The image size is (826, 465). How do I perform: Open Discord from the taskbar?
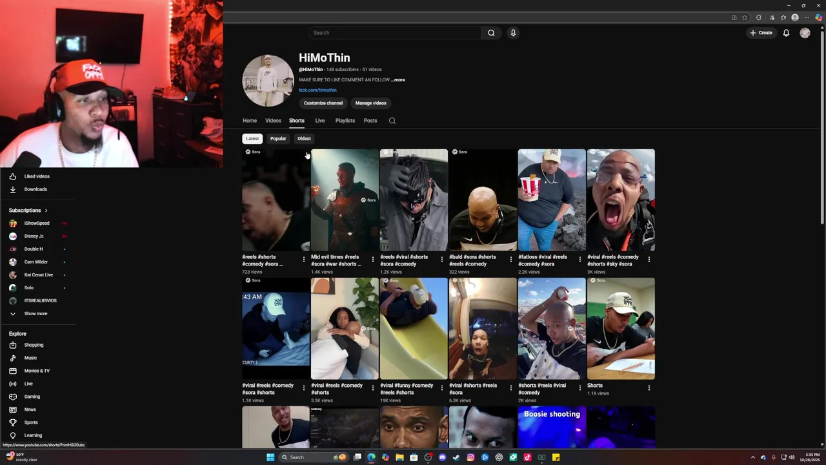tap(442, 457)
